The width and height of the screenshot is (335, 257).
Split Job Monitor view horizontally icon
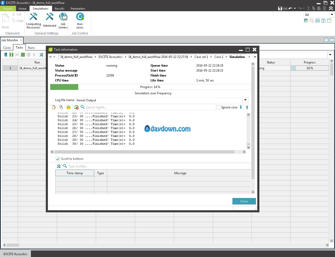[326, 40]
